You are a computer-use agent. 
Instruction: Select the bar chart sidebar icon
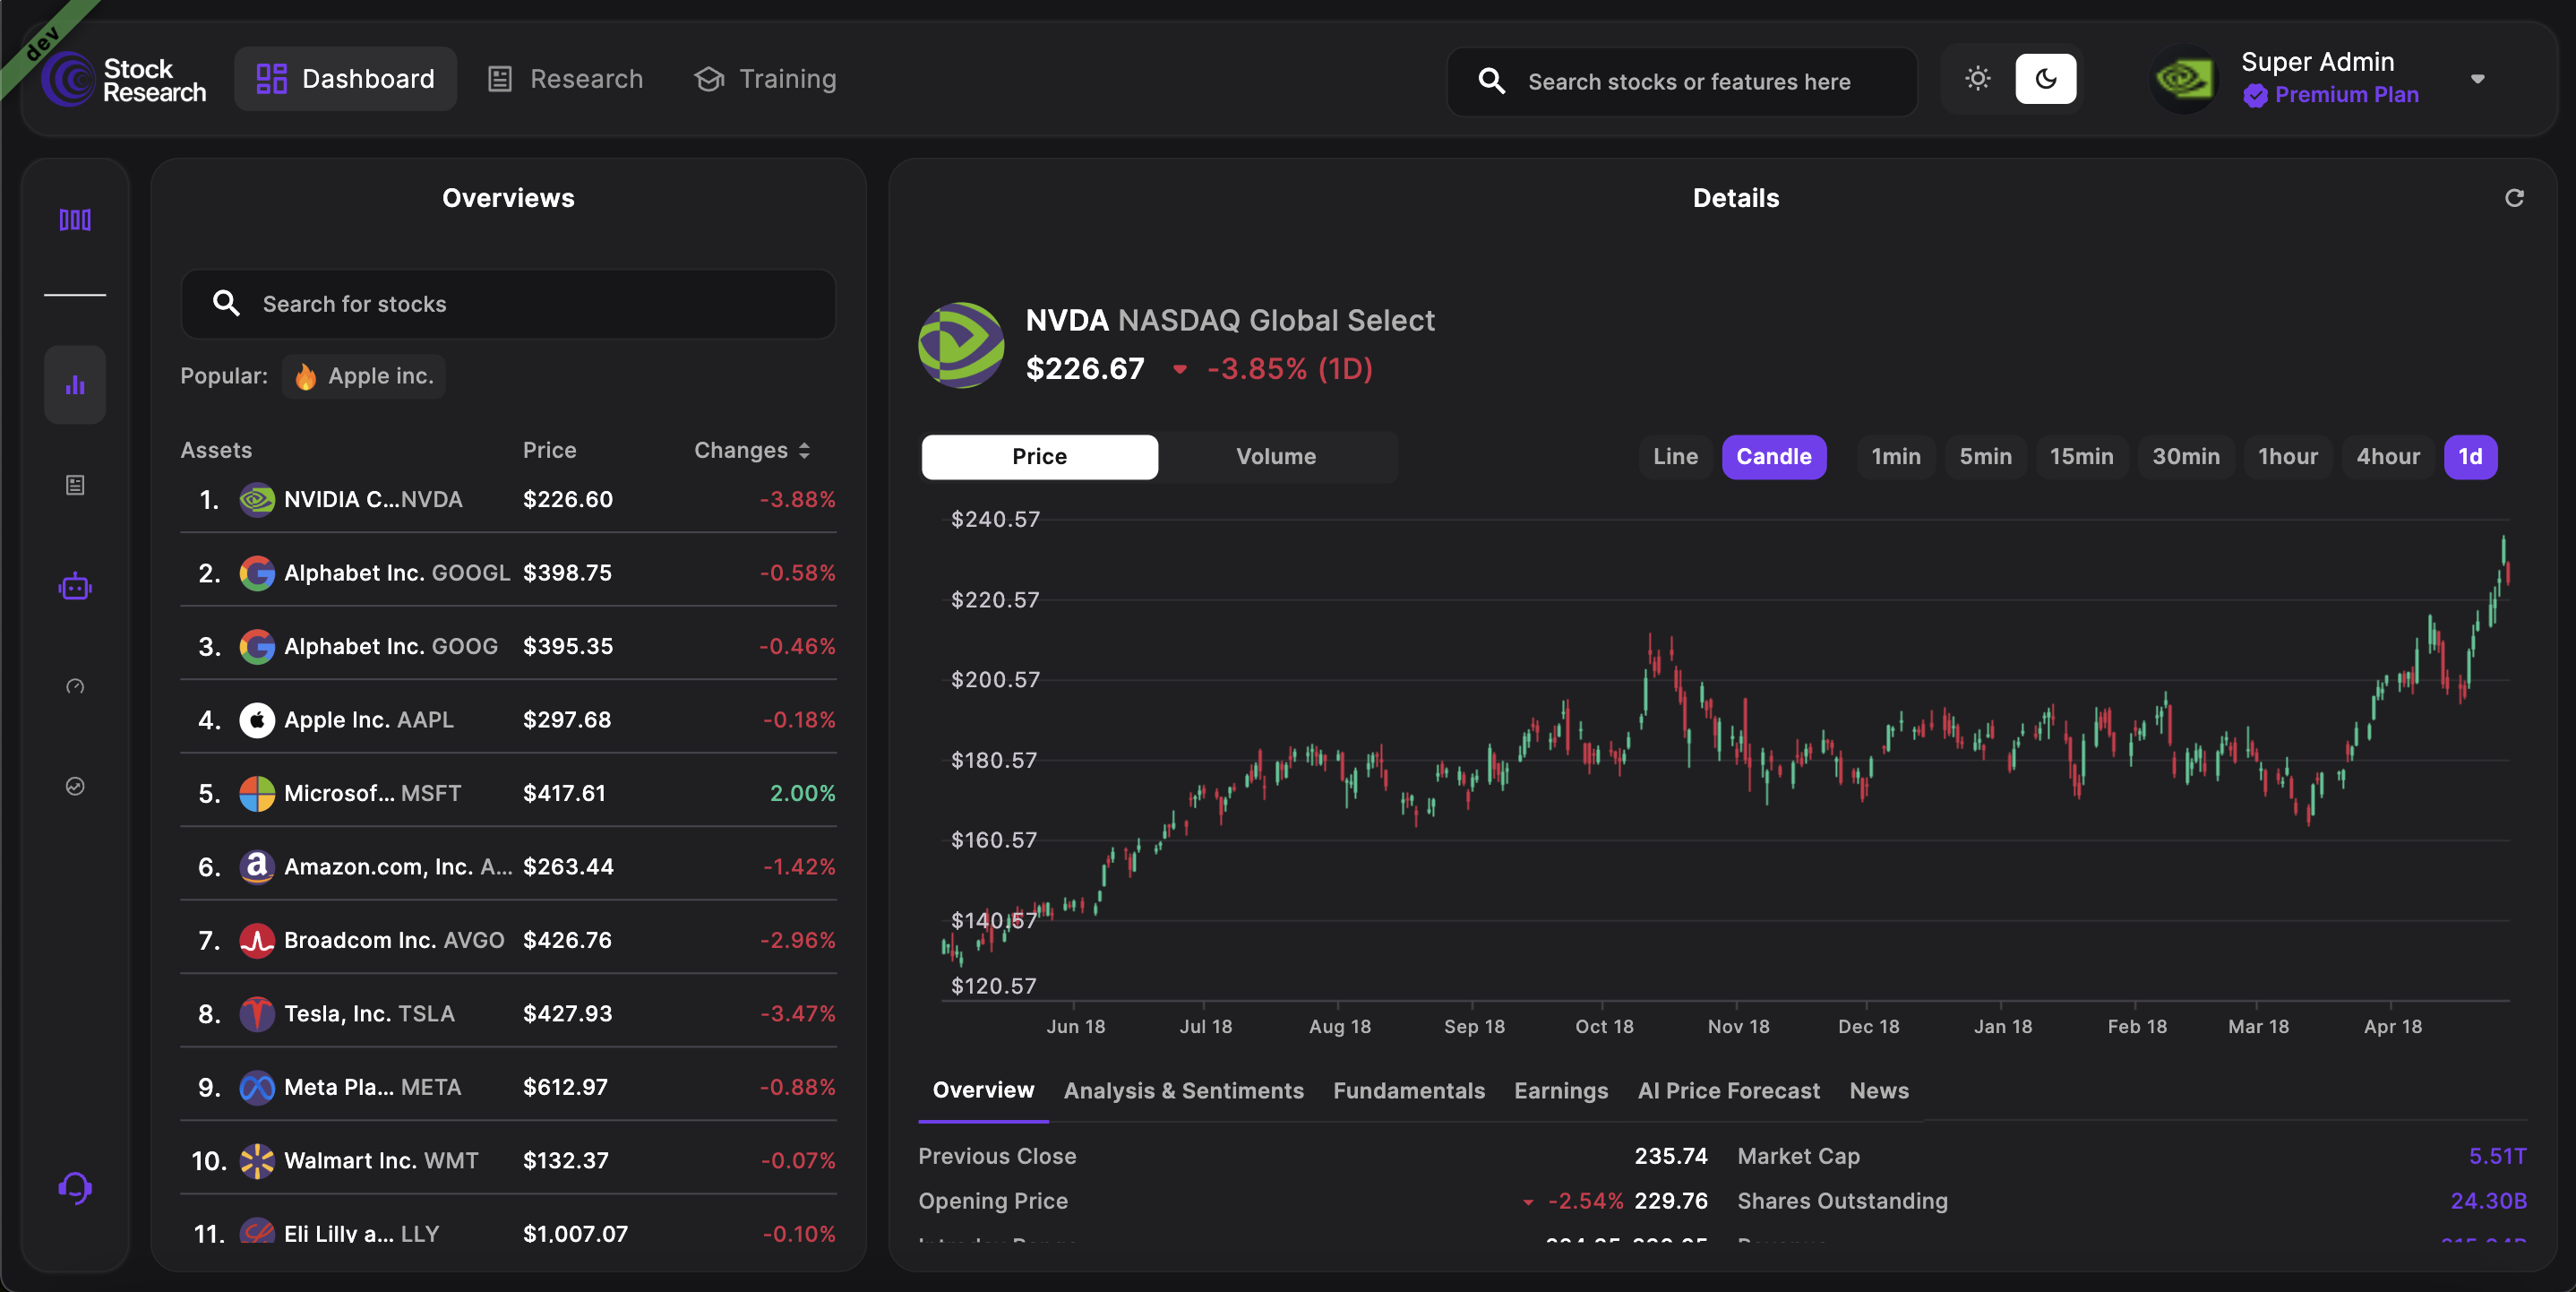(x=75, y=385)
